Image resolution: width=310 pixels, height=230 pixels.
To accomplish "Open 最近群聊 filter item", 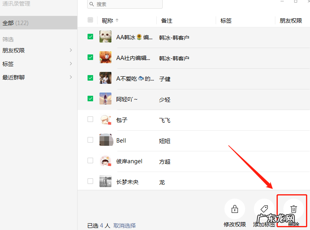I will (x=39, y=77).
